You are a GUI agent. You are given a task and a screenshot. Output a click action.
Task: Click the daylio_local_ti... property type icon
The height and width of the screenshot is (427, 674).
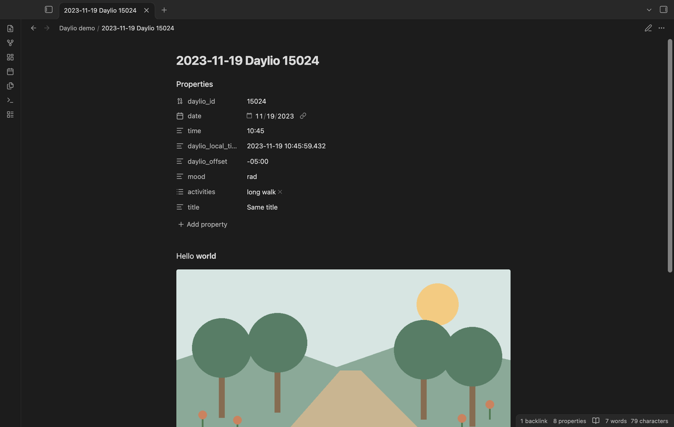[x=180, y=146]
